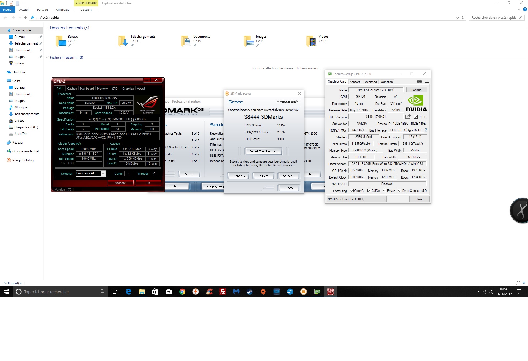Click the Windows search box on the taskbar
The width and height of the screenshot is (528, 361).
(60, 292)
